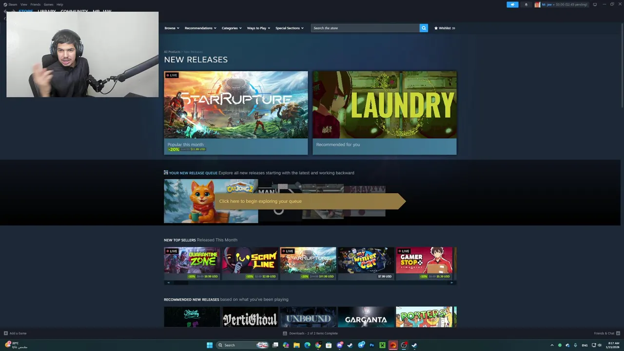Open the View menu
624x351 pixels.
click(x=23, y=4)
